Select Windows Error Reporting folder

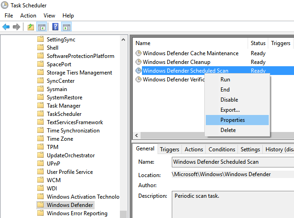click(x=77, y=213)
